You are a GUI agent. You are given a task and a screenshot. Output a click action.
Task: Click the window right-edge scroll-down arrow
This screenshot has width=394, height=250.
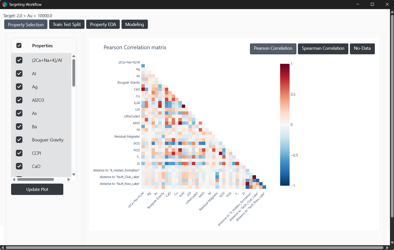(392, 243)
